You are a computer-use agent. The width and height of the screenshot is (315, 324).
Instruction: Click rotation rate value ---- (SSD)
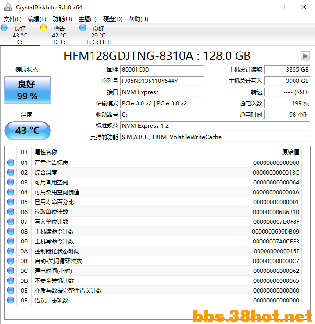(287, 92)
